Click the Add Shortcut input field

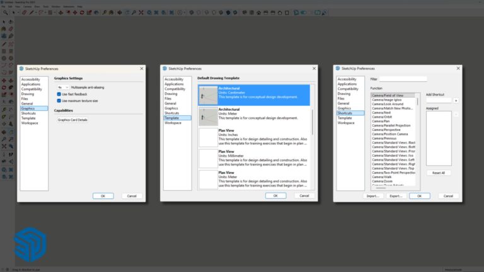(439, 101)
